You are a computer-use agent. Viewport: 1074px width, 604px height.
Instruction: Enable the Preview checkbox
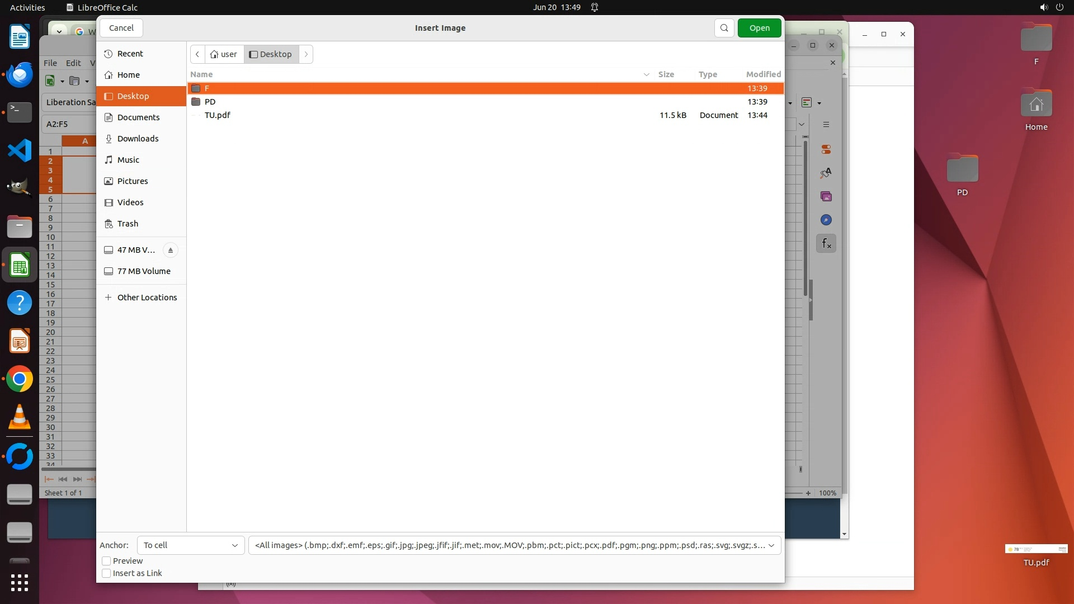click(x=106, y=561)
